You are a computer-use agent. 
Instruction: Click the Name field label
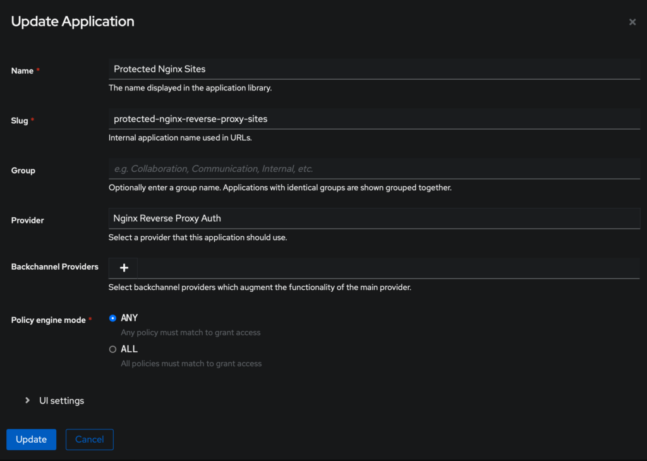pyautogui.click(x=22, y=71)
